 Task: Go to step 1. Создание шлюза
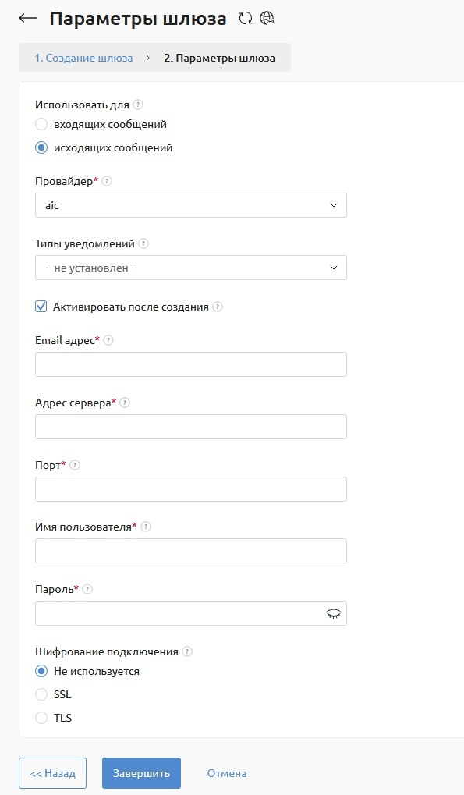pos(83,58)
